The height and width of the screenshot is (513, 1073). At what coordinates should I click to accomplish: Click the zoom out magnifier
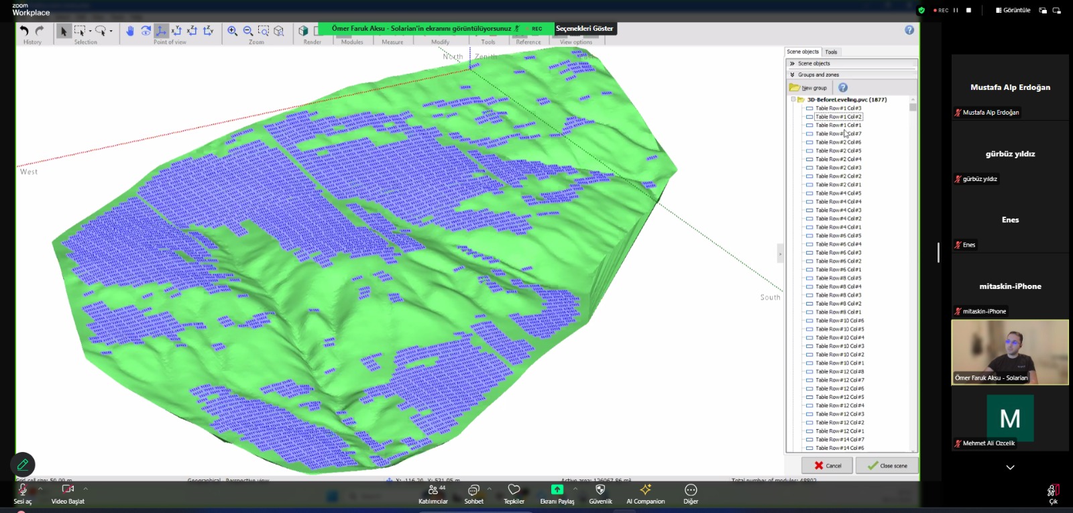pos(248,31)
